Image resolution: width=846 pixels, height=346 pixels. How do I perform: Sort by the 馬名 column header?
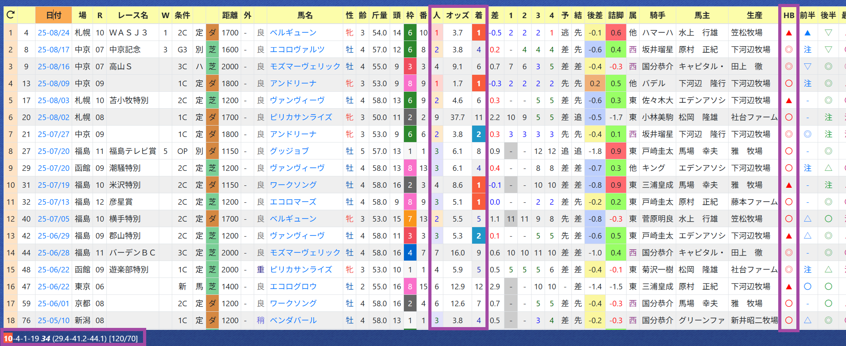pyautogui.click(x=305, y=15)
